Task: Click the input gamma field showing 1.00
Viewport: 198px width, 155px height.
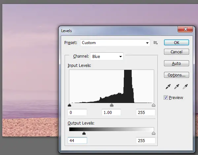Action: [112, 113]
